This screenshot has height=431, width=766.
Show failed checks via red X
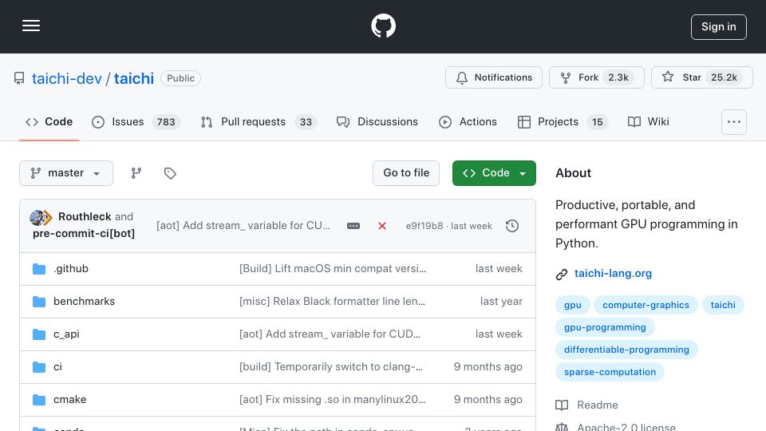pyautogui.click(x=382, y=226)
